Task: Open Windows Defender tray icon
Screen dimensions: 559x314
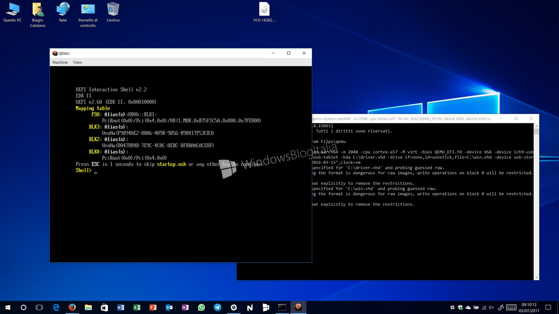Action: coord(460,307)
